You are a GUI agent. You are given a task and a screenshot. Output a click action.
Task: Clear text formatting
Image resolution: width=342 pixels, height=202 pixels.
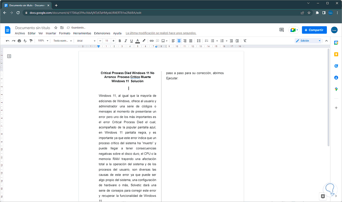(245, 41)
